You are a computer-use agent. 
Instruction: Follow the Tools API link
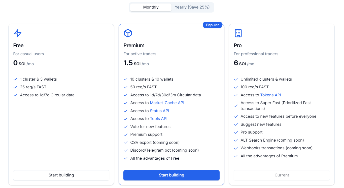pyautogui.click(x=159, y=119)
